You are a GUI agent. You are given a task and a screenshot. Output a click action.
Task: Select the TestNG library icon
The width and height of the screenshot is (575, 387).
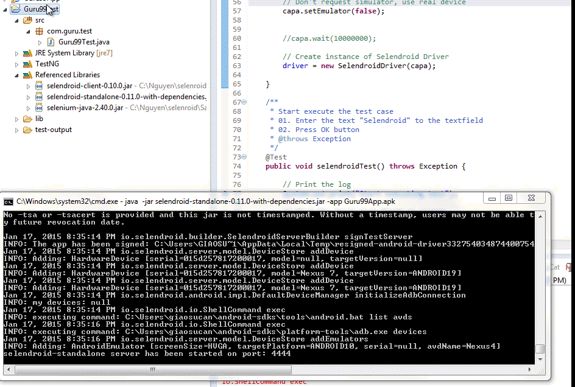click(27, 64)
